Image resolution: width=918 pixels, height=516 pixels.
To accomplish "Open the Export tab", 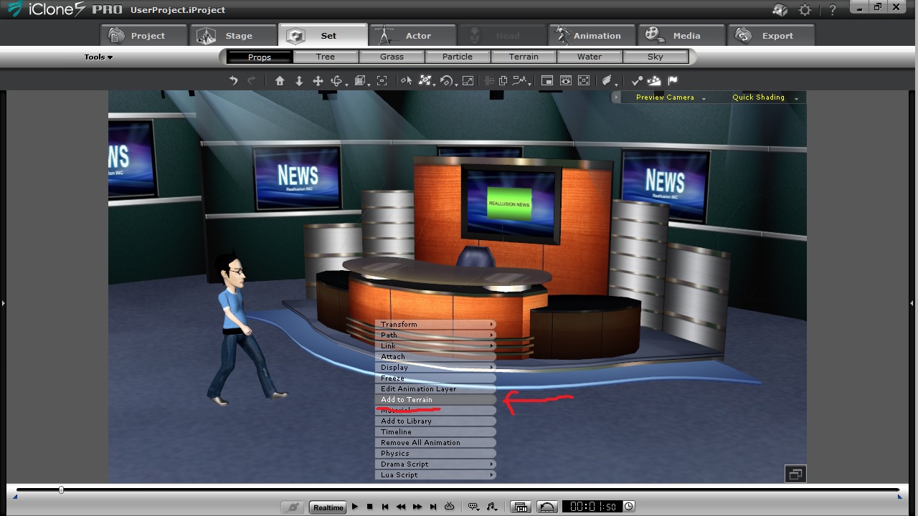I will [x=771, y=35].
